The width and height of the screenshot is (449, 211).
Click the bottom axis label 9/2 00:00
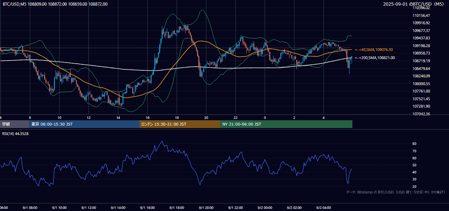point(265,208)
